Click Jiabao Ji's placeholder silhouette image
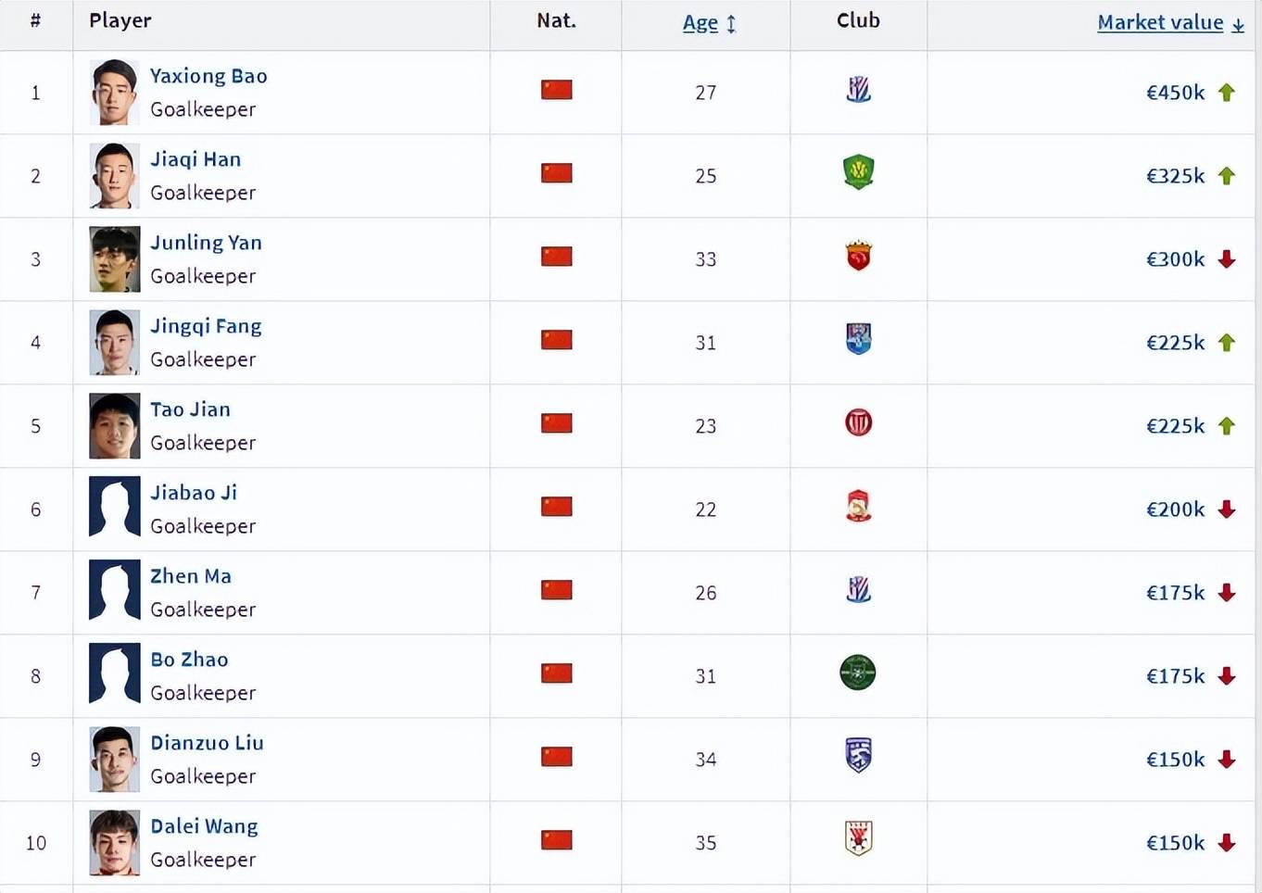 point(114,508)
